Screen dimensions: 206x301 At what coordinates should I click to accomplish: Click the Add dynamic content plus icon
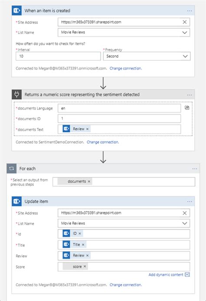(x=187, y=275)
